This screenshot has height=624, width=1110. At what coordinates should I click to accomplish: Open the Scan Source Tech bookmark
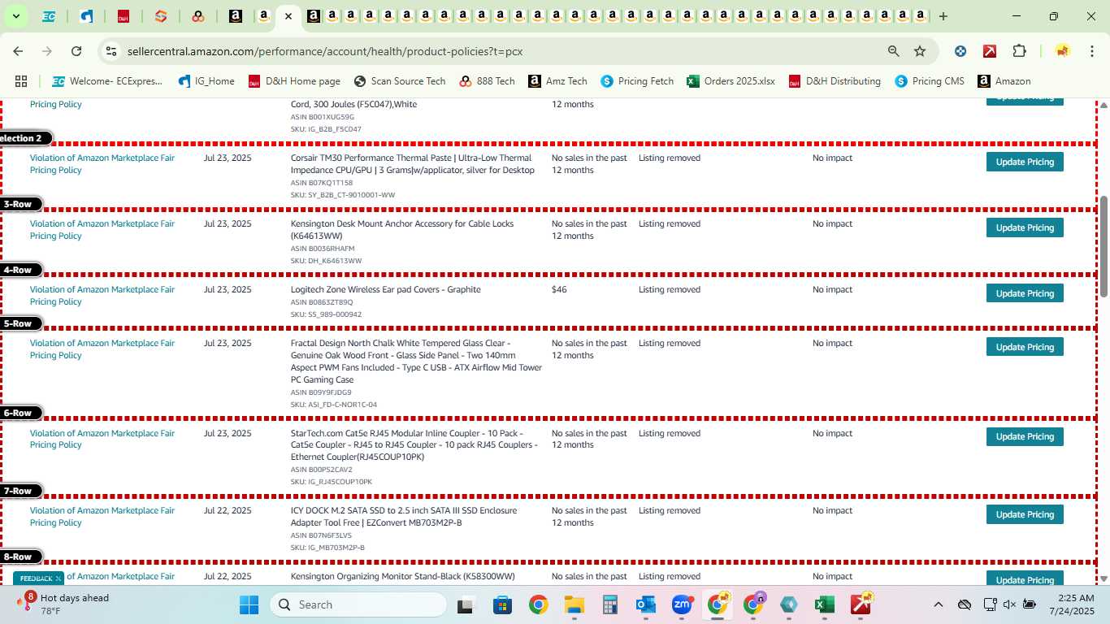pos(400,81)
